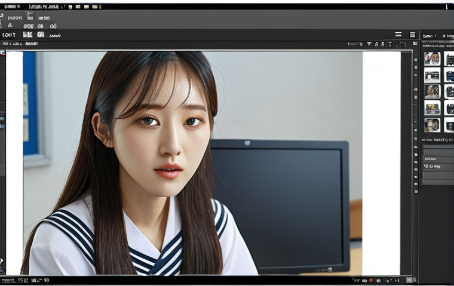Screen dimensions: 454x286
Task: Click the second icon beside the grid icon
Action: pyautogui.click(x=41, y=35)
